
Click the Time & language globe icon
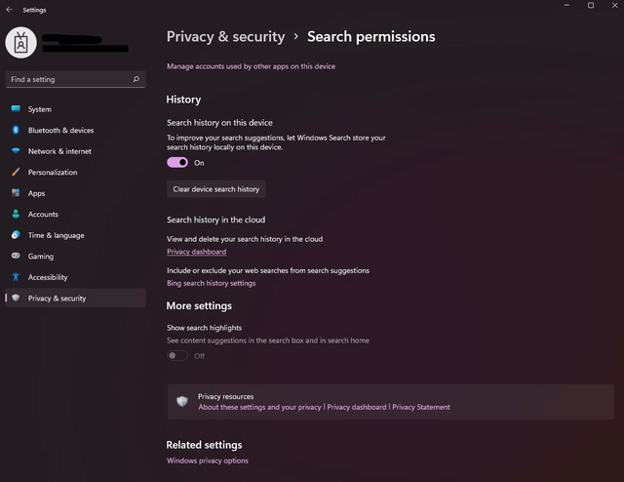click(16, 235)
